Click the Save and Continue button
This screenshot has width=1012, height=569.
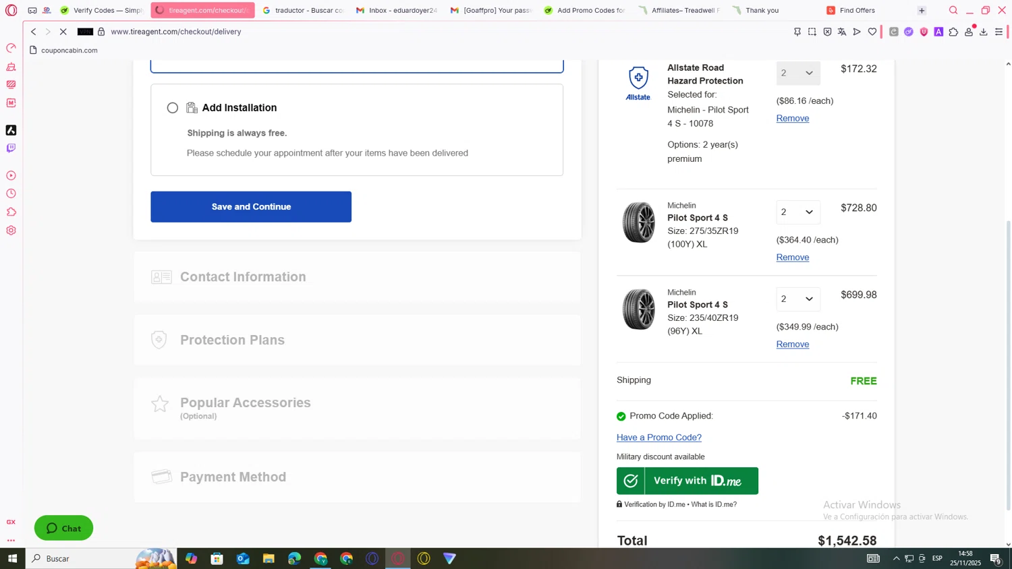pyautogui.click(x=251, y=207)
